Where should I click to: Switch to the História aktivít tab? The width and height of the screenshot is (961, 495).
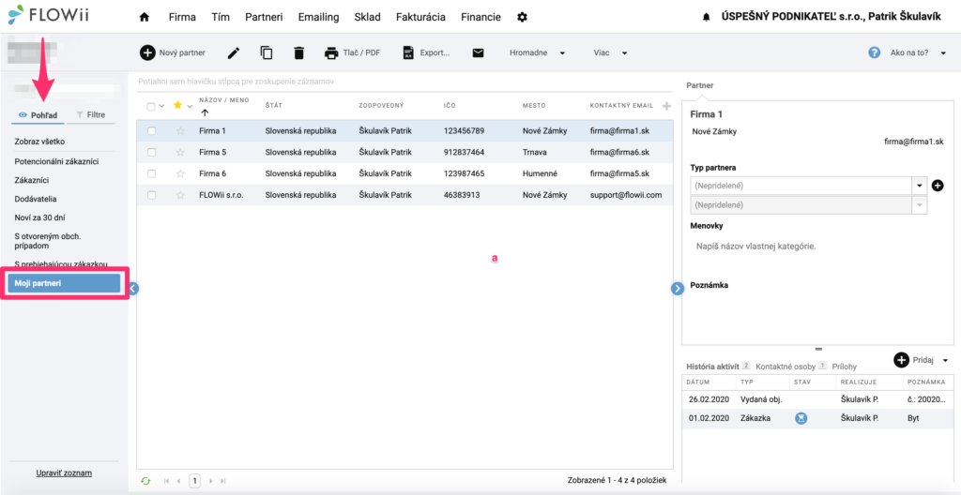712,366
